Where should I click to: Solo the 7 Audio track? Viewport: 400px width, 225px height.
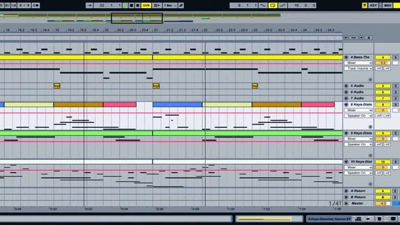click(395, 98)
